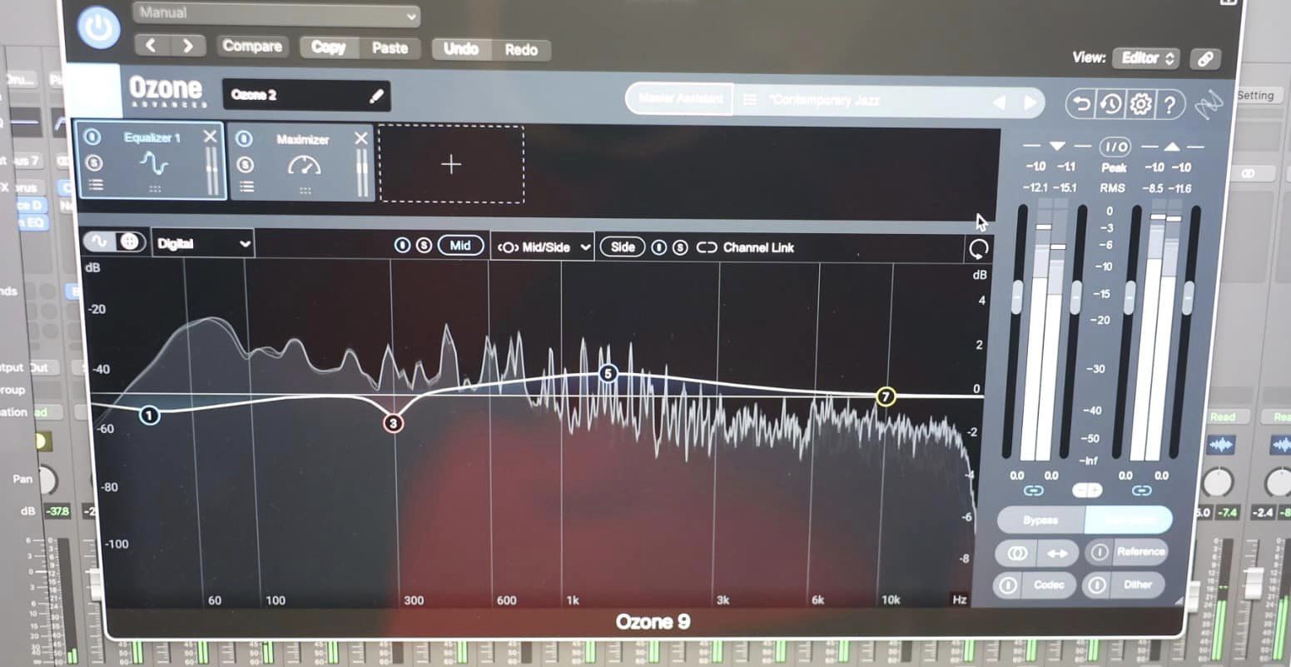Click the Copy button
This screenshot has width=1291, height=667.
(329, 47)
